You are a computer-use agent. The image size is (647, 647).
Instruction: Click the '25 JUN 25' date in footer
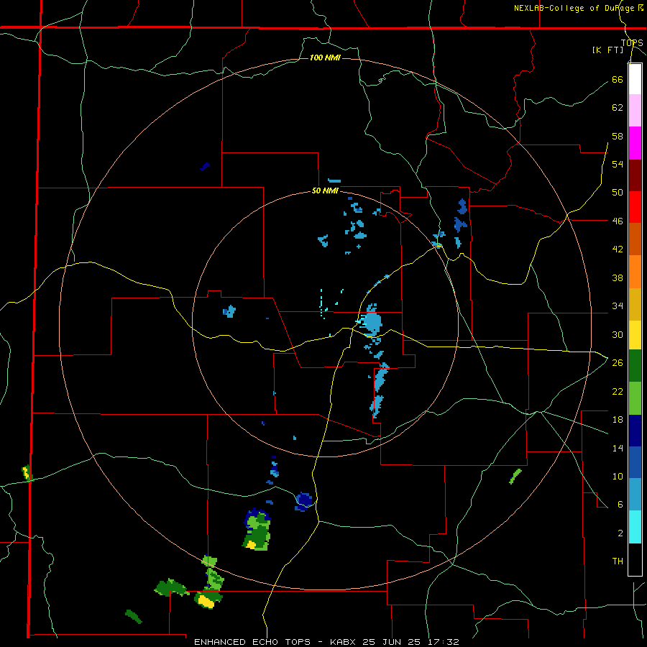click(391, 642)
